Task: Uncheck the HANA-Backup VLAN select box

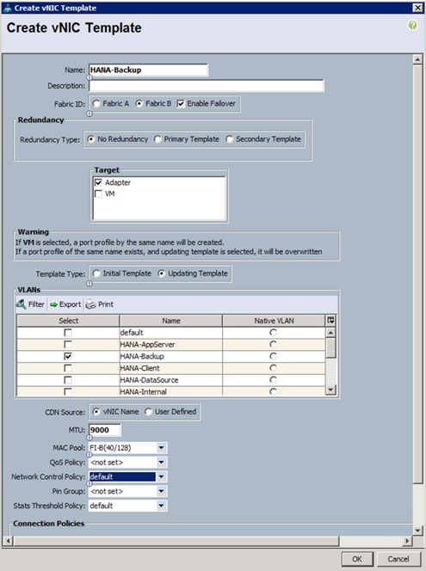Action: [68, 356]
